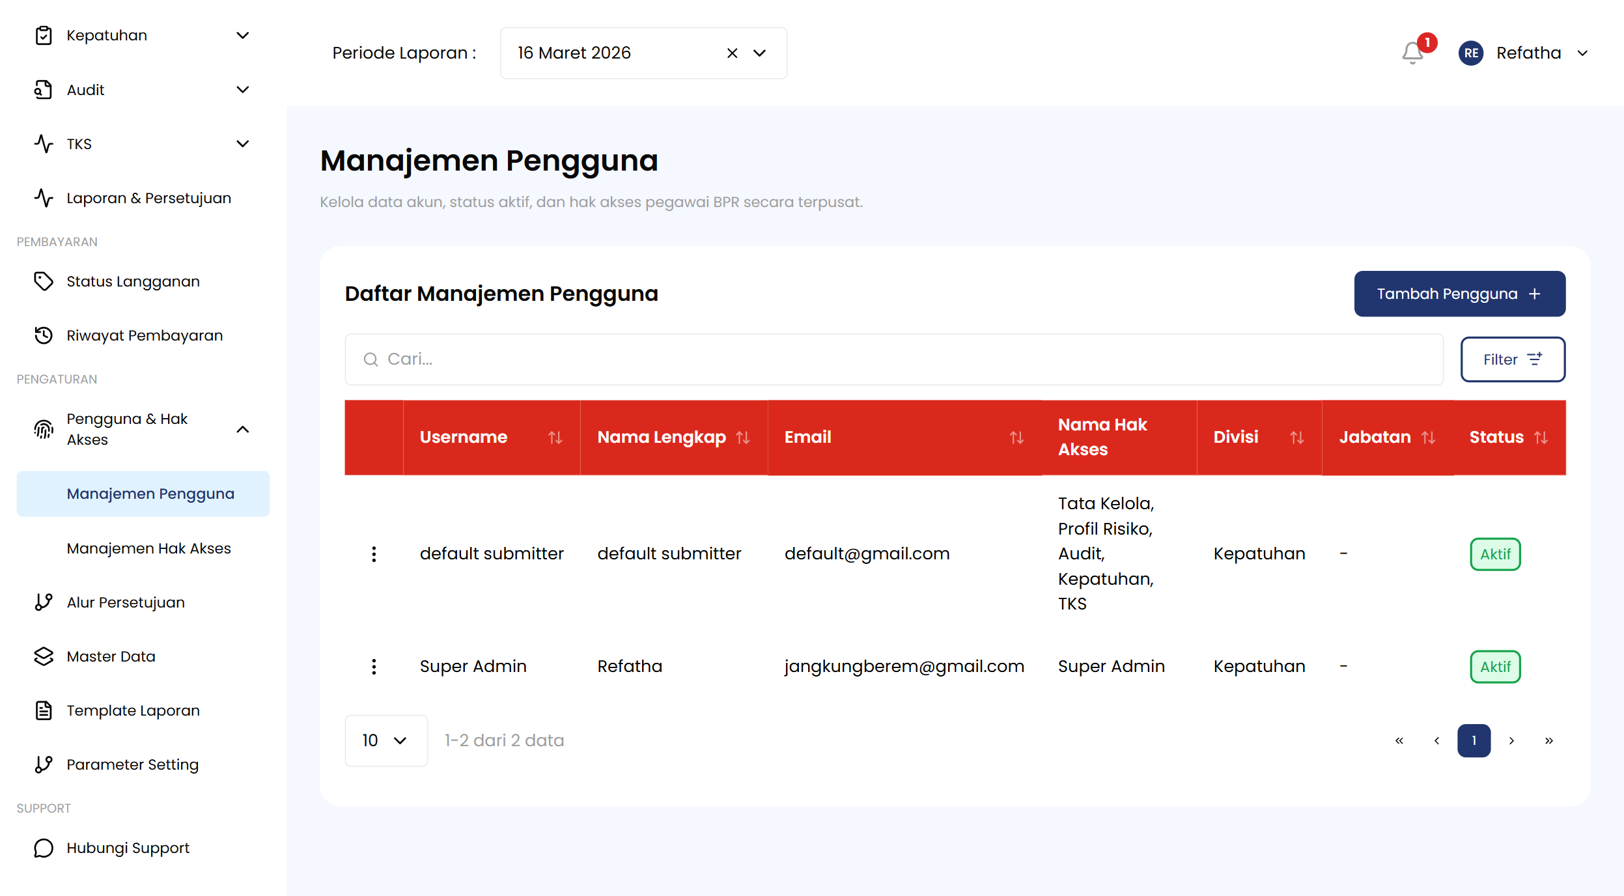Open the notification bell
Screen dimensions: 1624x896
pos(1412,53)
